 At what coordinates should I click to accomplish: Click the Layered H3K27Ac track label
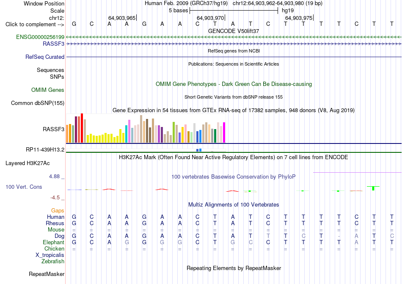pyautogui.click(x=28, y=163)
